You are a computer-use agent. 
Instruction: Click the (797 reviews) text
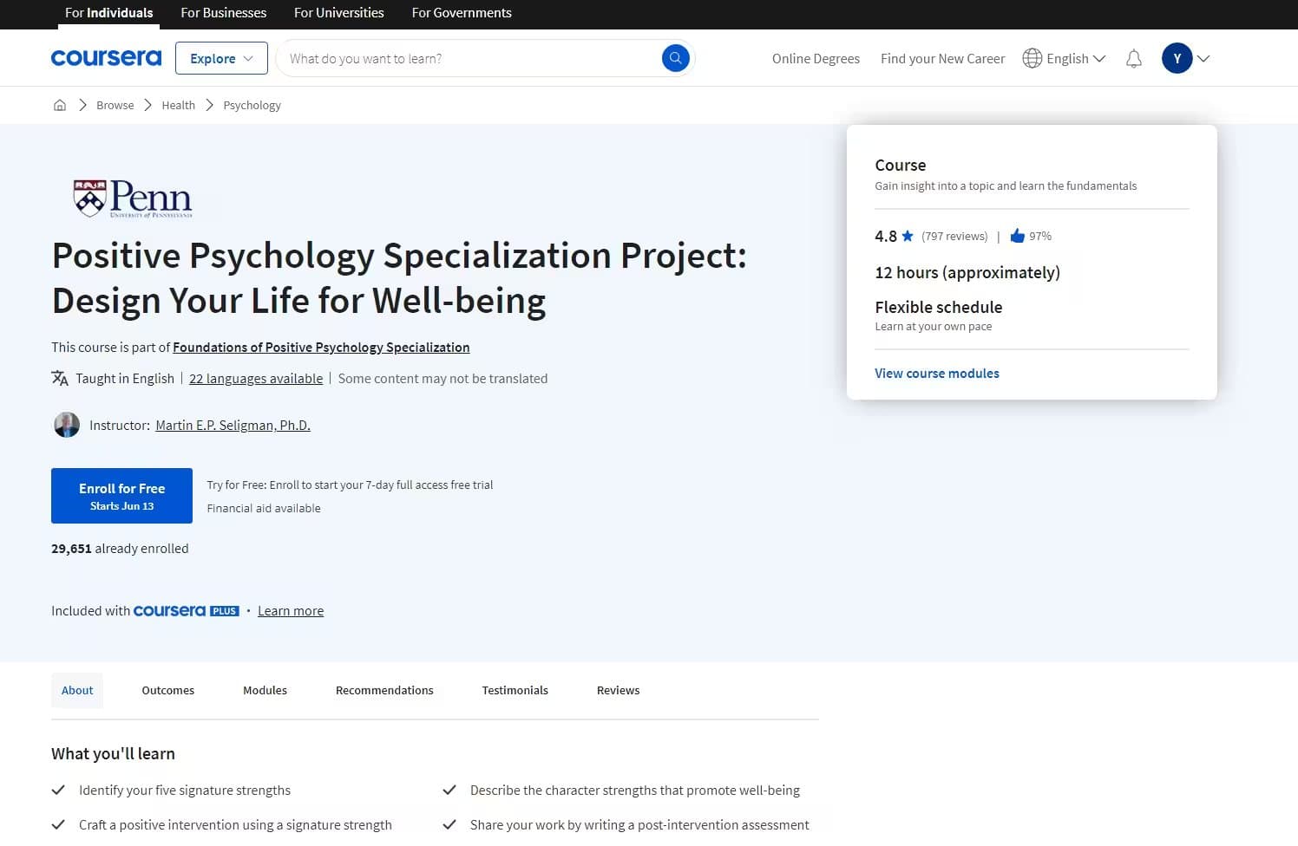click(954, 236)
